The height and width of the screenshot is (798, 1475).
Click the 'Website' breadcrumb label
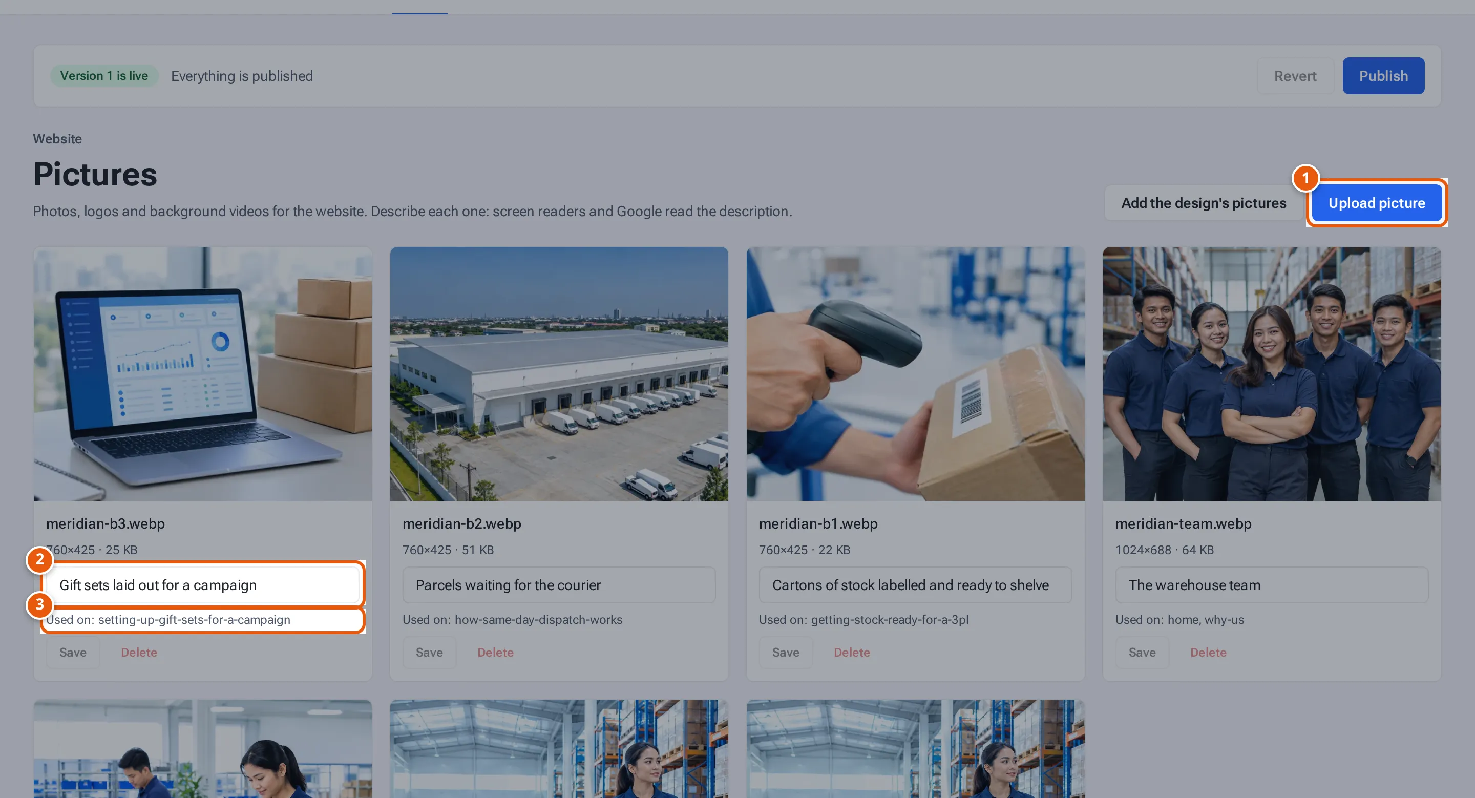click(x=57, y=138)
